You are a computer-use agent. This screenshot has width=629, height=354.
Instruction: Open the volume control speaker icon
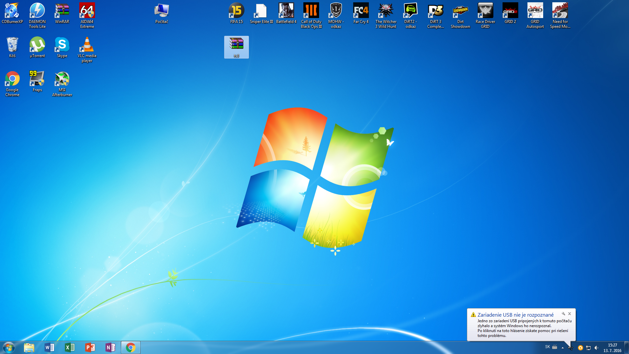596,348
